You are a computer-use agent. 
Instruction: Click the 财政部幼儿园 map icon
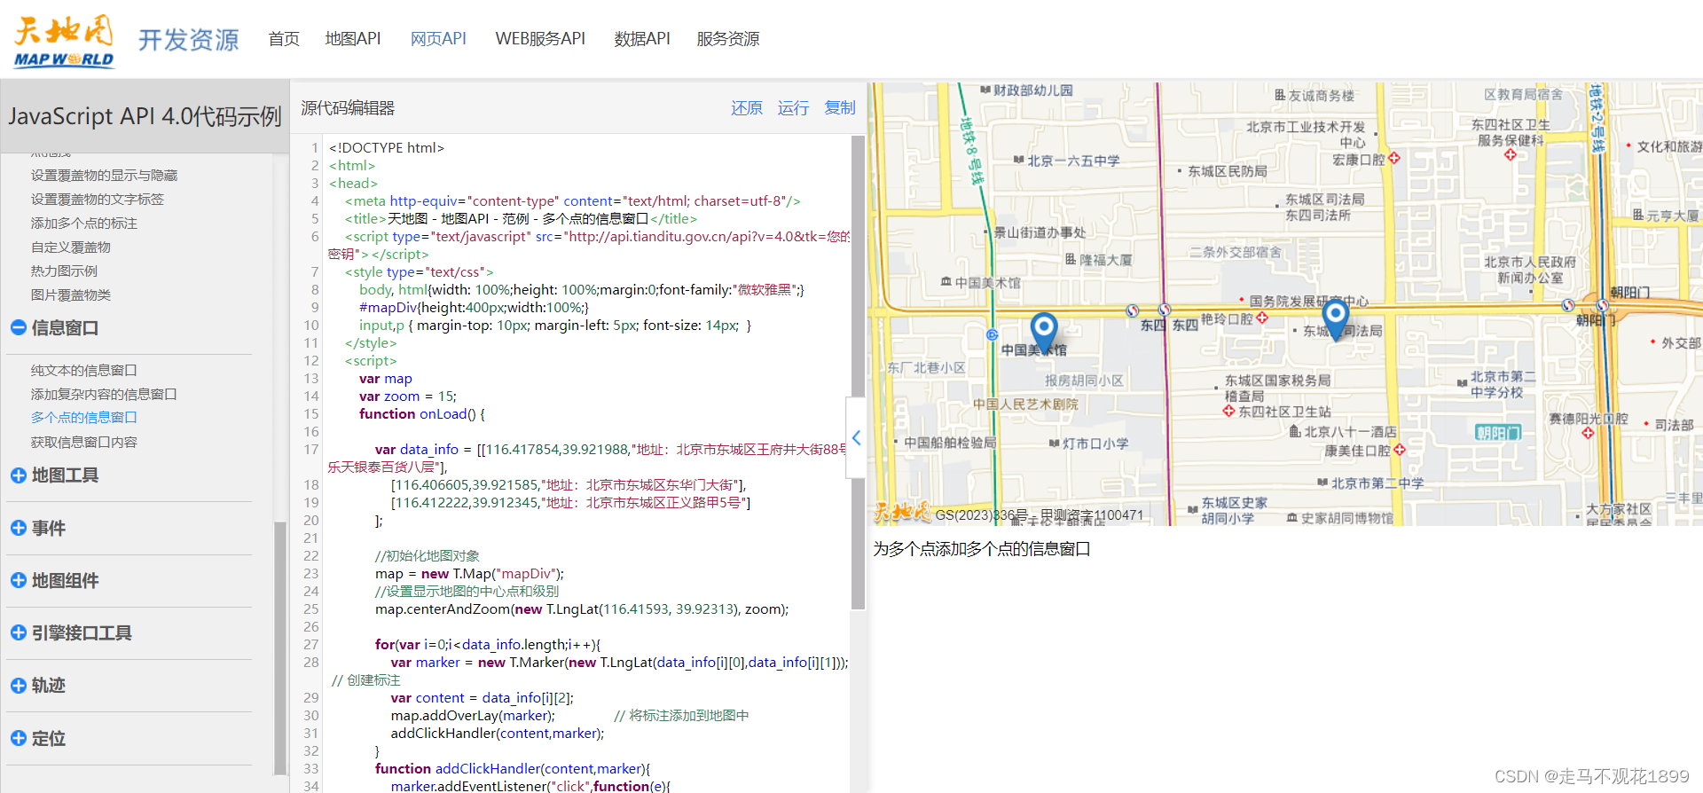tap(985, 90)
